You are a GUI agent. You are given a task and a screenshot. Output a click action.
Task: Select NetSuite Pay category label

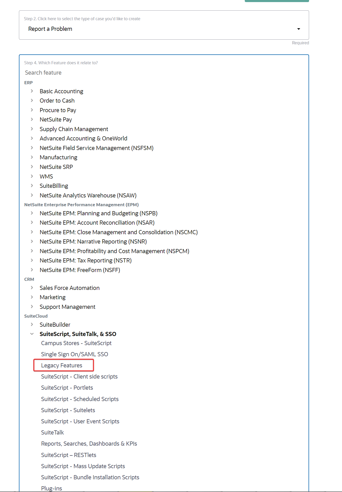(x=56, y=119)
